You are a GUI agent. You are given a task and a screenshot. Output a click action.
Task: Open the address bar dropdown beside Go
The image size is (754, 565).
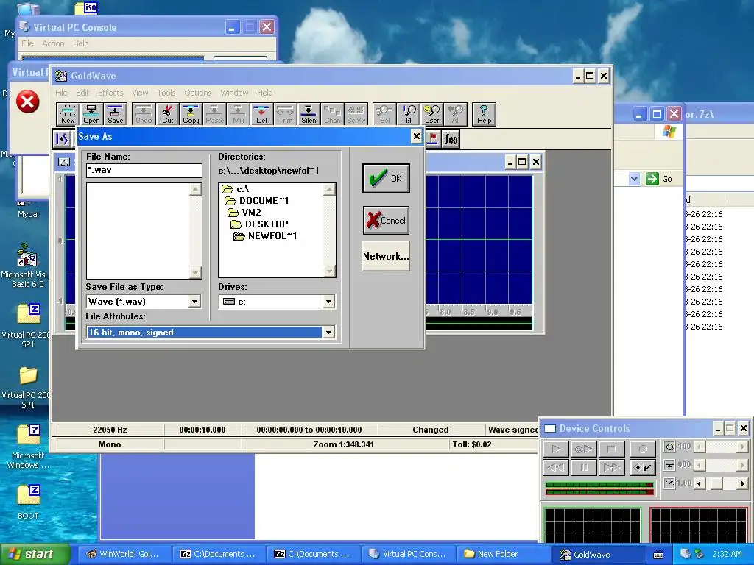634,179
